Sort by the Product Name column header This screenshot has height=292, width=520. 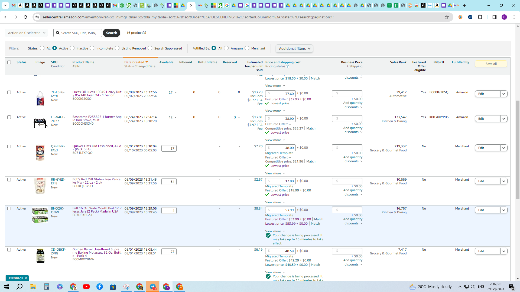coord(83,62)
